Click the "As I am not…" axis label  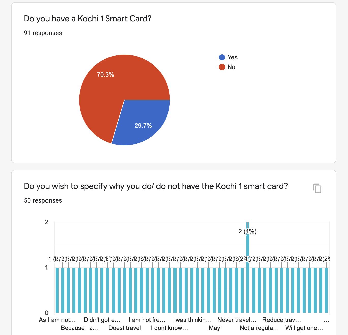57,320
